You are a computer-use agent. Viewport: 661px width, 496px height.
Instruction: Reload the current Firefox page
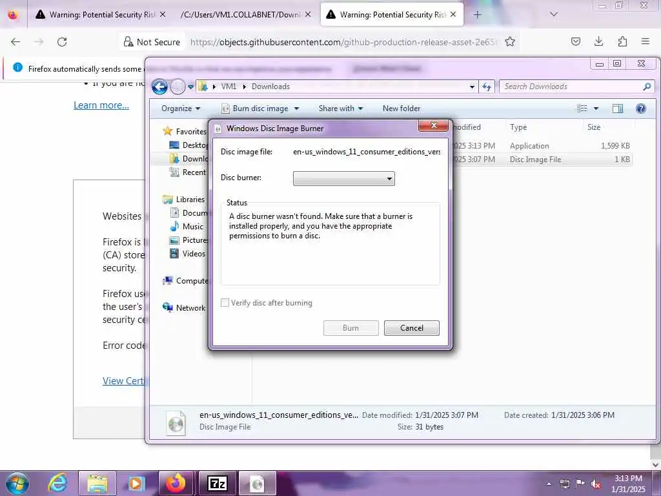62,42
